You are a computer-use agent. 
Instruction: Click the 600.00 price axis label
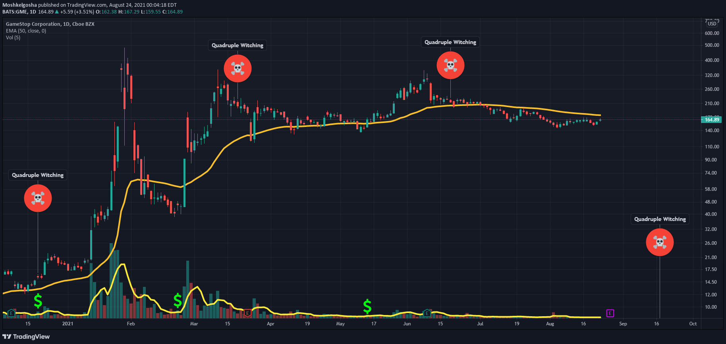click(x=712, y=33)
